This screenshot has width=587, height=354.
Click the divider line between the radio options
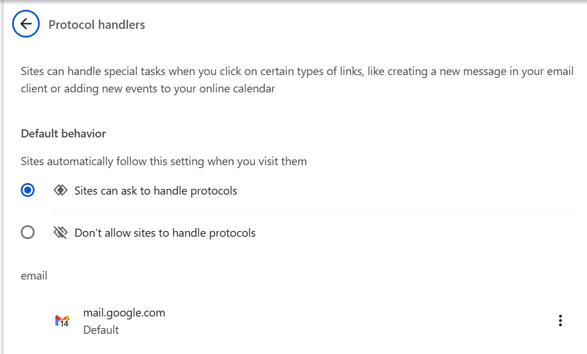coord(313,211)
